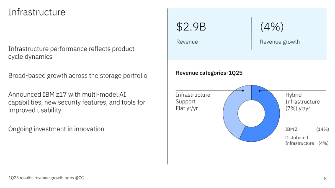Click the slide page number 8
This screenshot has width=335, height=188.
[325, 178]
